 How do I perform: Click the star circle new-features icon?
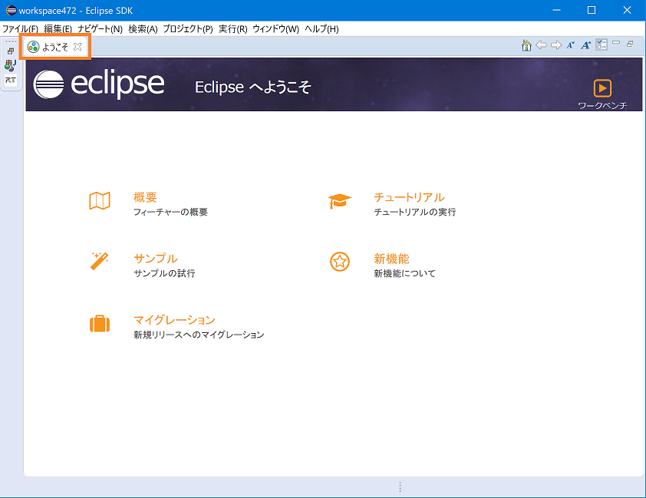pyautogui.click(x=339, y=262)
